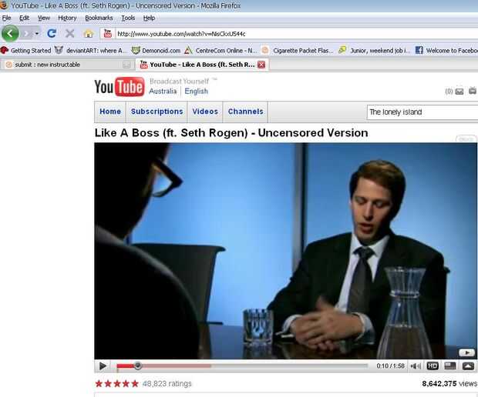Click the YouTube site icon in address bar
This screenshot has width=478, height=397.
(x=108, y=33)
